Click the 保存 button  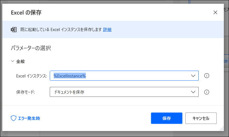pyautogui.click(x=167, y=118)
